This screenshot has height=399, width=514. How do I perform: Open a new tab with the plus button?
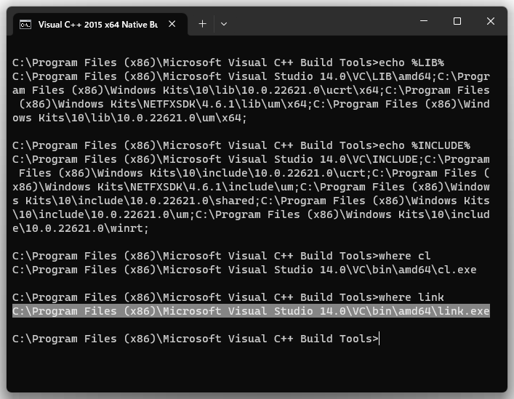pos(203,24)
